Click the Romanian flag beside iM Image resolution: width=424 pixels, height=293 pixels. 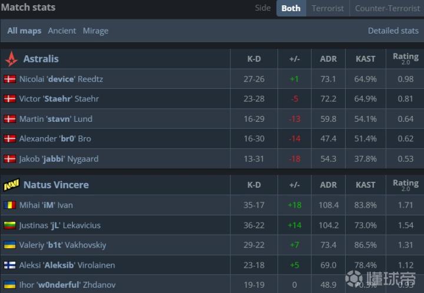[x=9, y=205]
